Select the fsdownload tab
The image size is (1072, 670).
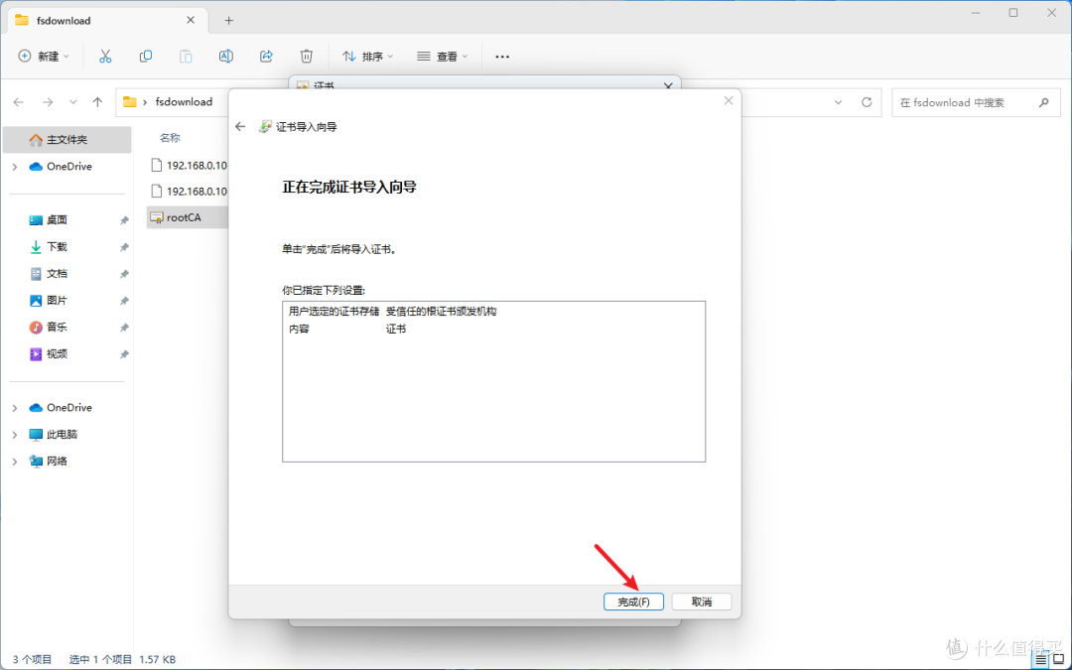[x=106, y=21]
